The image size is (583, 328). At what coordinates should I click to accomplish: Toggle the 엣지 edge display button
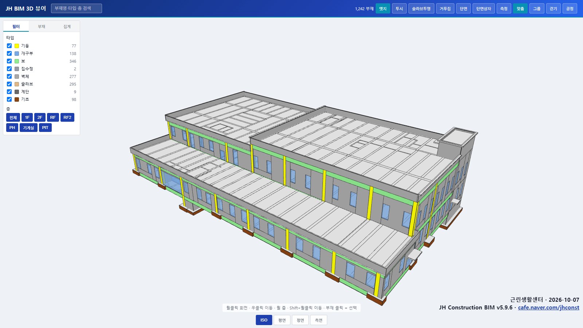click(383, 8)
